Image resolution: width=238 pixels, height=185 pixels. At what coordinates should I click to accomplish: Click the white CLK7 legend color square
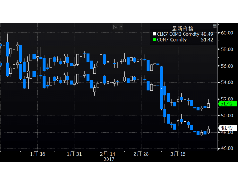pos(154,34)
